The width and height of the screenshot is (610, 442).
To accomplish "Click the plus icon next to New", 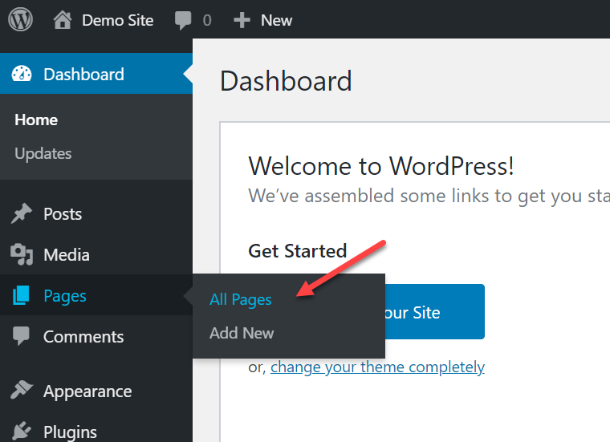I will point(242,20).
